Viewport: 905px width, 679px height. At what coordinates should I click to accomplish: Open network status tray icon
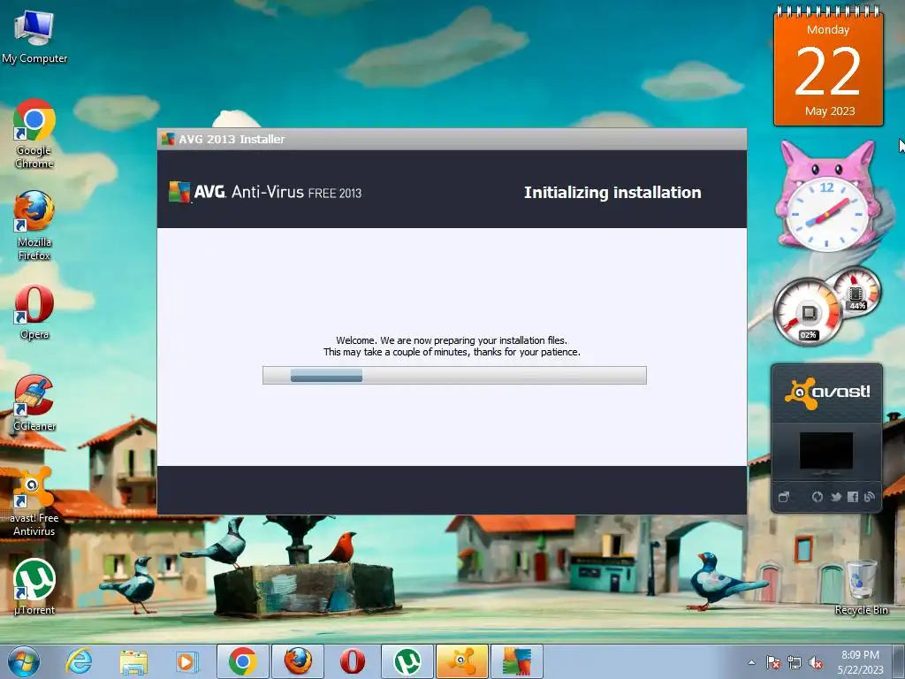click(x=795, y=662)
